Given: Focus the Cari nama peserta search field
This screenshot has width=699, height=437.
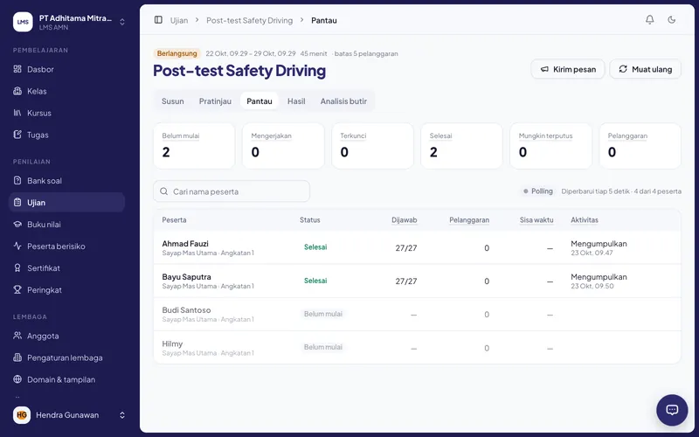Looking at the screenshot, I should (232, 191).
